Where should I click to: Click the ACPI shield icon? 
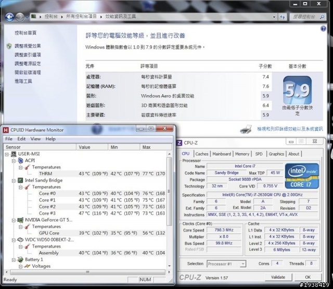(x=21, y=160)
